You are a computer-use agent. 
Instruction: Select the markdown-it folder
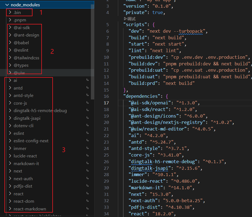26,163
